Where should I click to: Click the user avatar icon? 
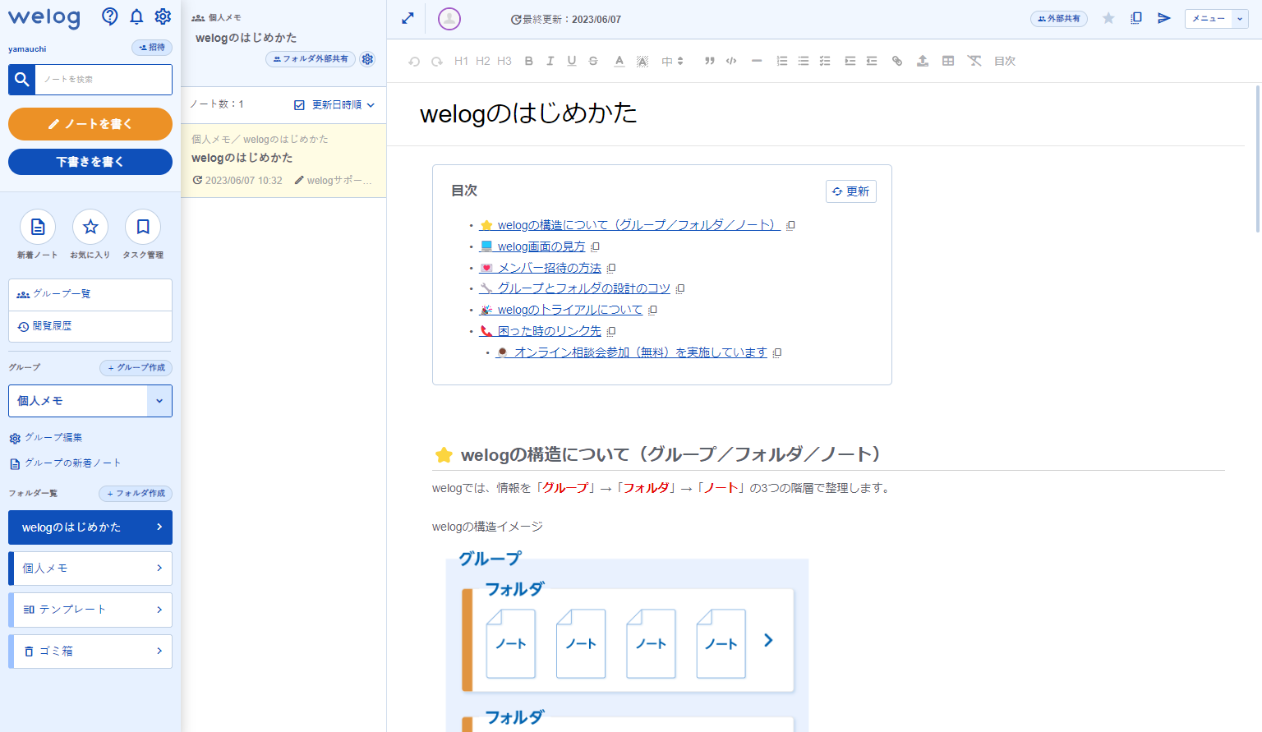tap(449, 19)
